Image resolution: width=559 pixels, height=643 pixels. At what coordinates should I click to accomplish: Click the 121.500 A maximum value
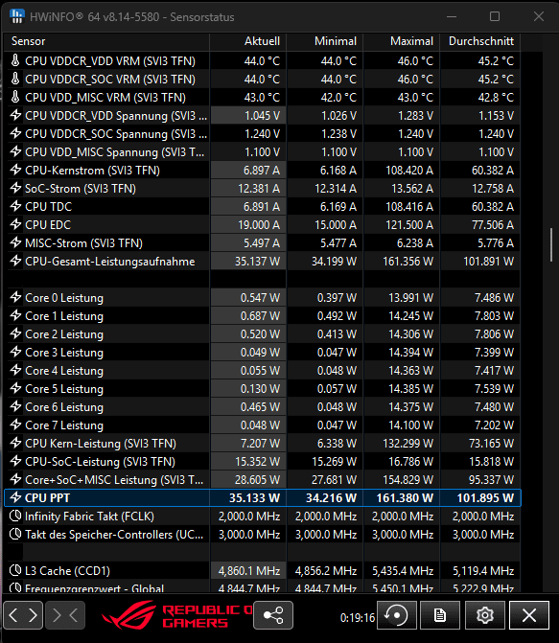coord(409,225)
